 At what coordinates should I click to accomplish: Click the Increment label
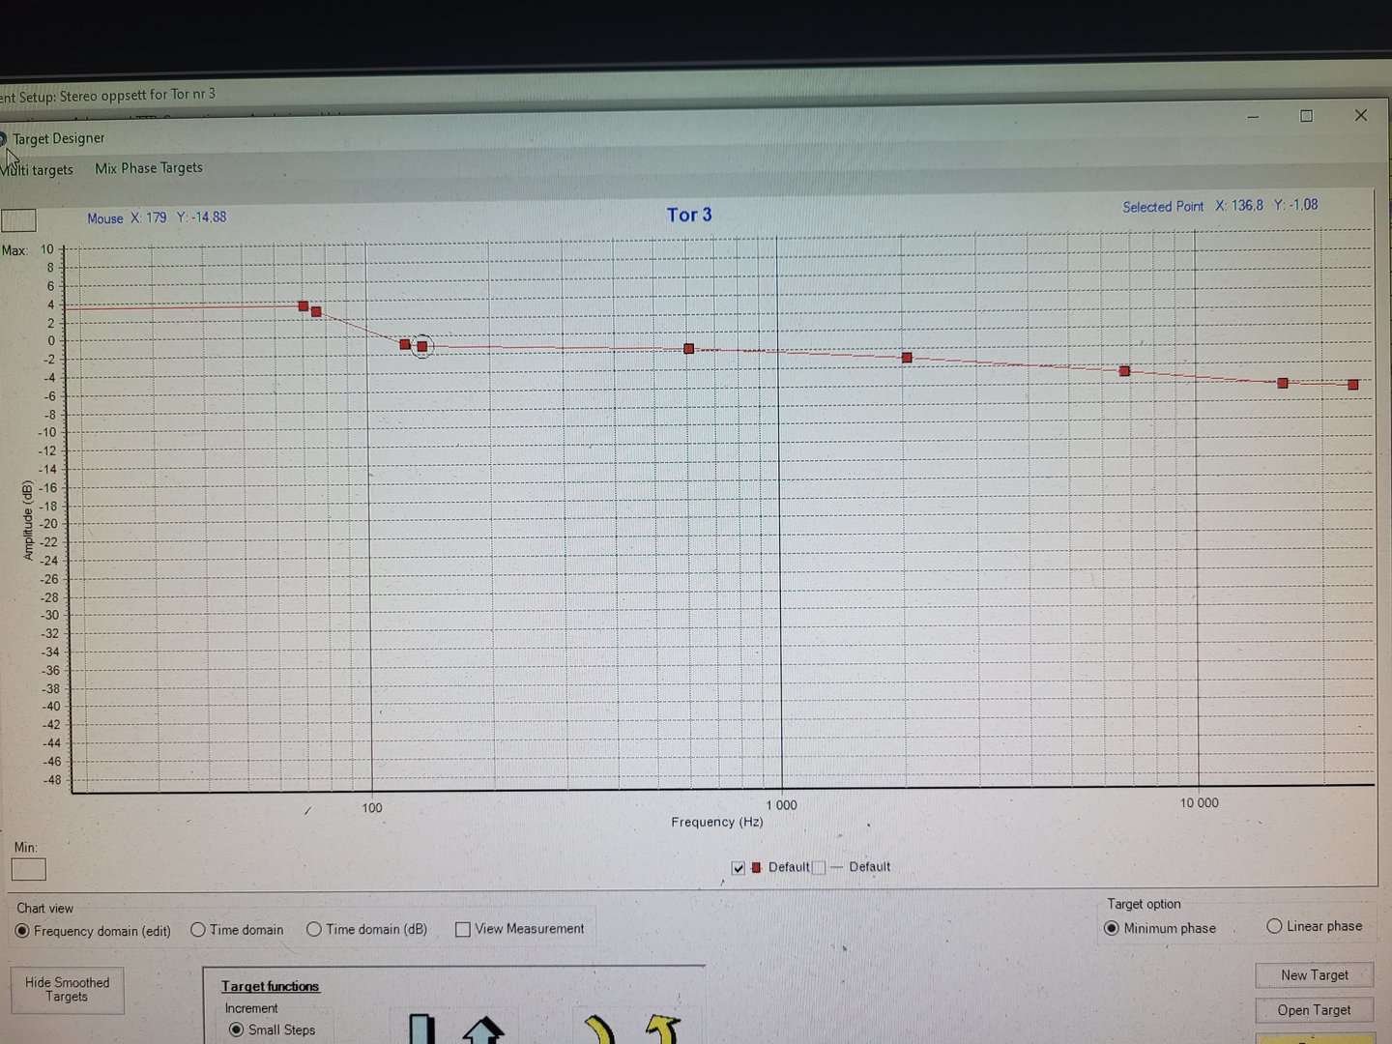(x=251, y=1008)
